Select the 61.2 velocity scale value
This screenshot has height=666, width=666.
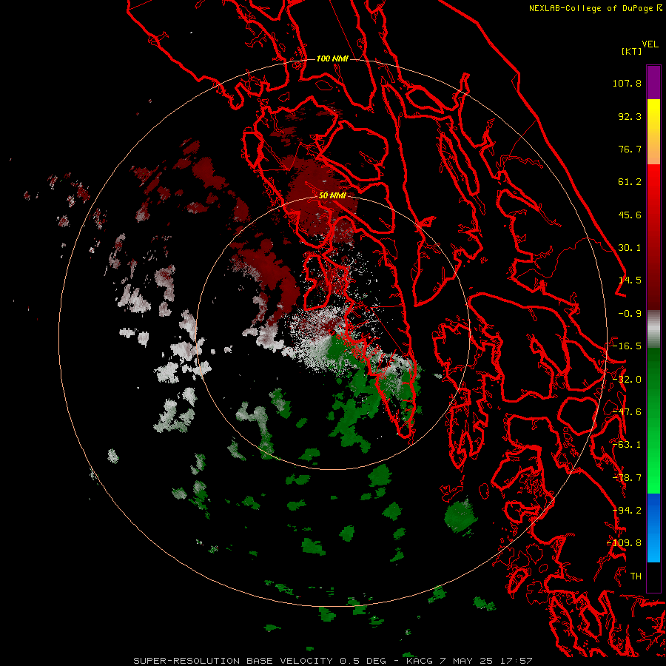click(x=630, y=182)
